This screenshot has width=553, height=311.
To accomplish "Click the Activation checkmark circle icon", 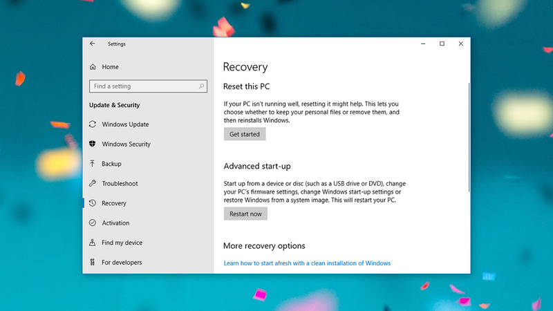I will (x=93, y=223).
